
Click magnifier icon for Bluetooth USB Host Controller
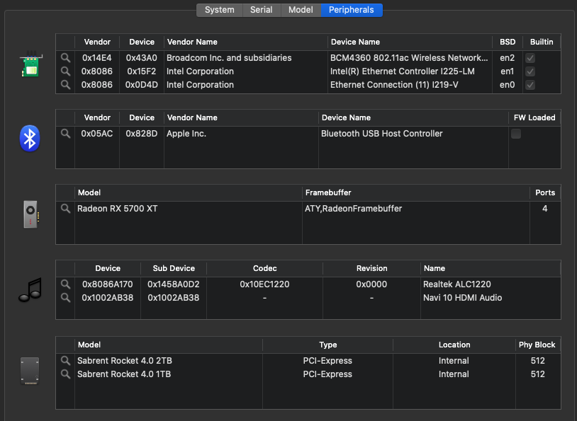(65, 134)
